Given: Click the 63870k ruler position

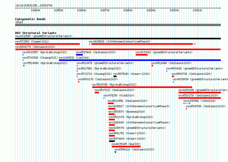Looking at the screenshot, I should point(105,10).
